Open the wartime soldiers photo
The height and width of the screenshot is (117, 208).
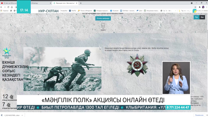62,69
